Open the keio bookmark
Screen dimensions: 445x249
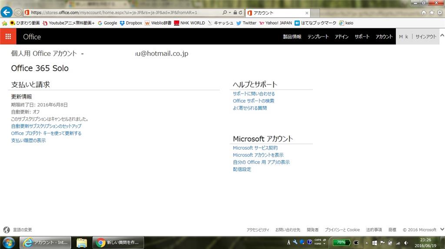point(346,23)
